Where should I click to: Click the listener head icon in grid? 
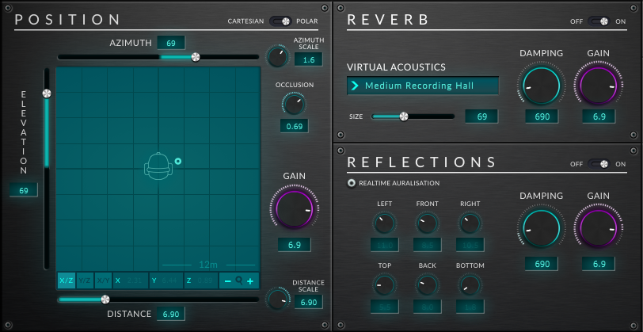pyautogui.click(x=158, y=165)
